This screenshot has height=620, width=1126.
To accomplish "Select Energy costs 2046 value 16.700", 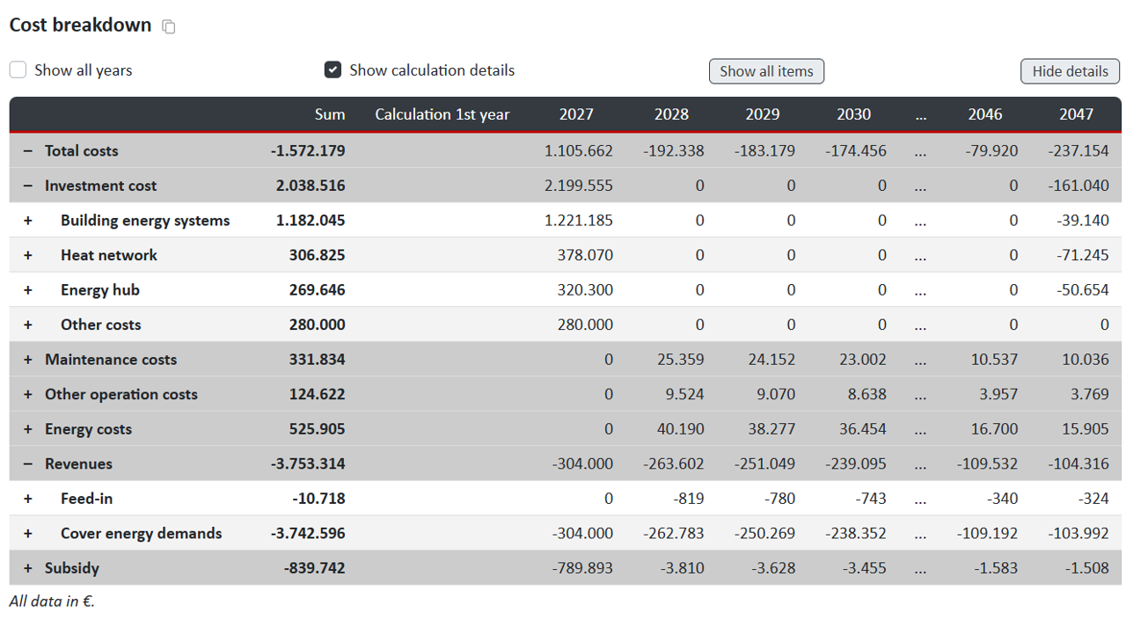I will coord(994,429).
